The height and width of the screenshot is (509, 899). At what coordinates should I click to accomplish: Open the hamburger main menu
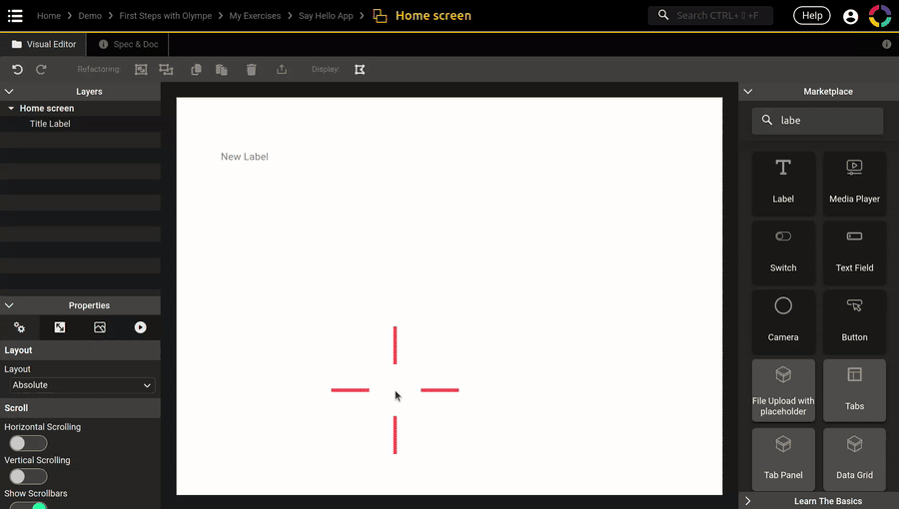pos(15,16)
